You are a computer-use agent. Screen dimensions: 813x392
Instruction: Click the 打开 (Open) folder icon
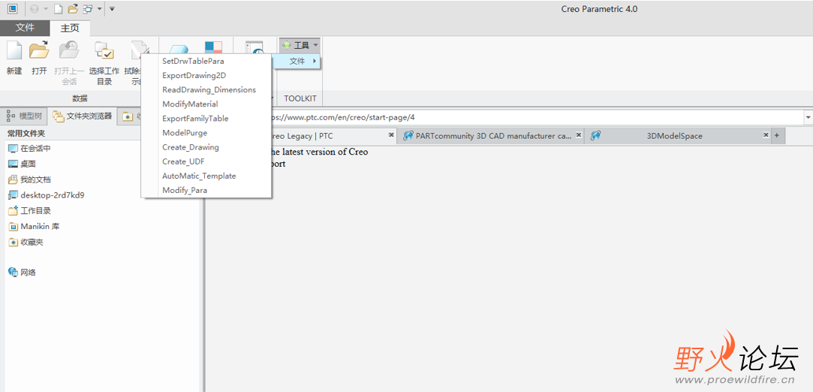pos(39,50)
